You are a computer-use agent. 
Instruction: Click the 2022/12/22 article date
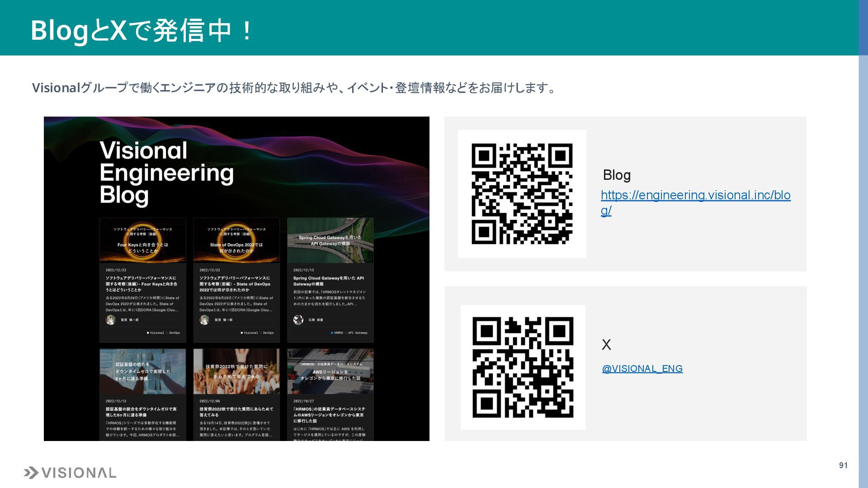point(210,270)
